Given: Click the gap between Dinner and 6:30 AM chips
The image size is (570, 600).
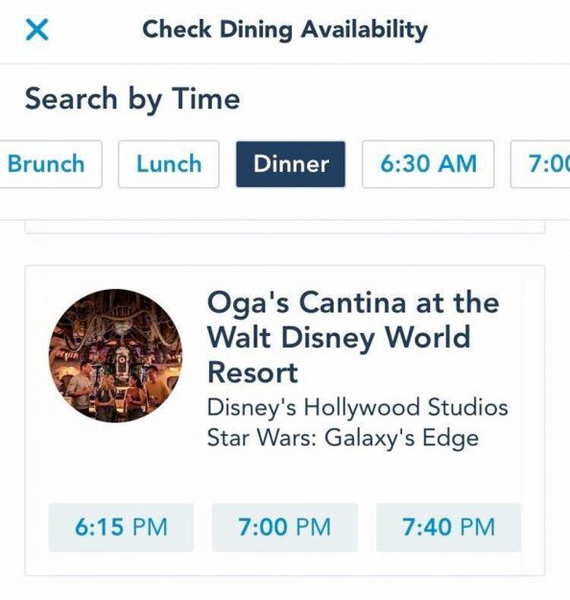Looking at the screenshot, I should (354, 164).
